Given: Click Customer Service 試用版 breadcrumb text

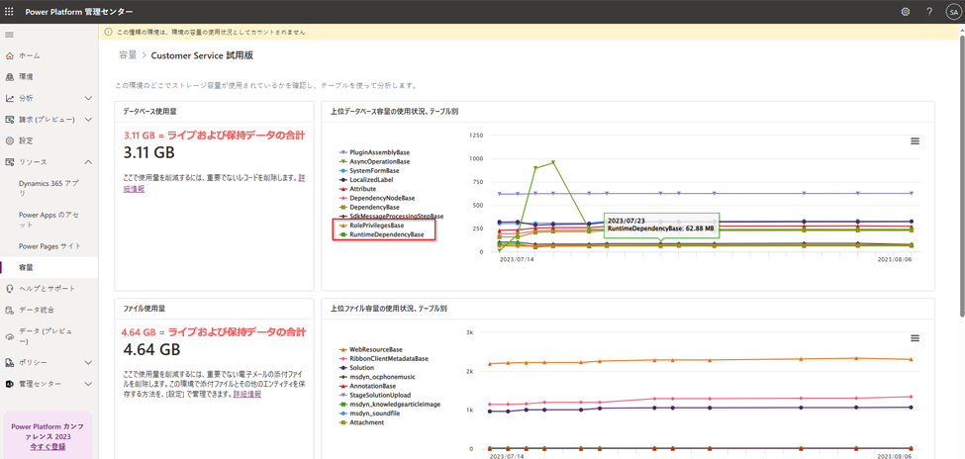Looking at the screenshot, I should 202,55.
